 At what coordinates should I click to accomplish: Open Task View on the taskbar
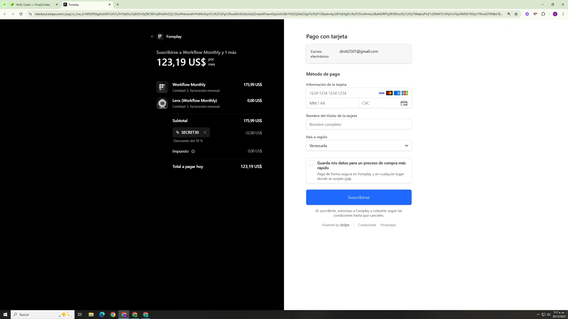coord(80,314)
